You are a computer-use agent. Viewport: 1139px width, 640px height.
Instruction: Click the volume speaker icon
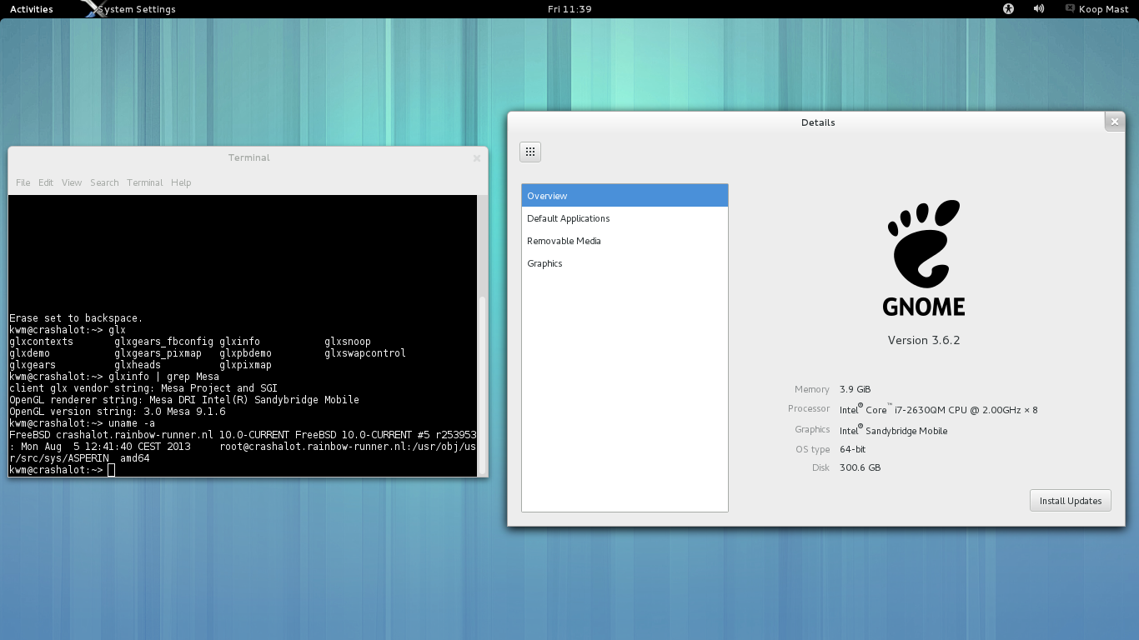1039,9
